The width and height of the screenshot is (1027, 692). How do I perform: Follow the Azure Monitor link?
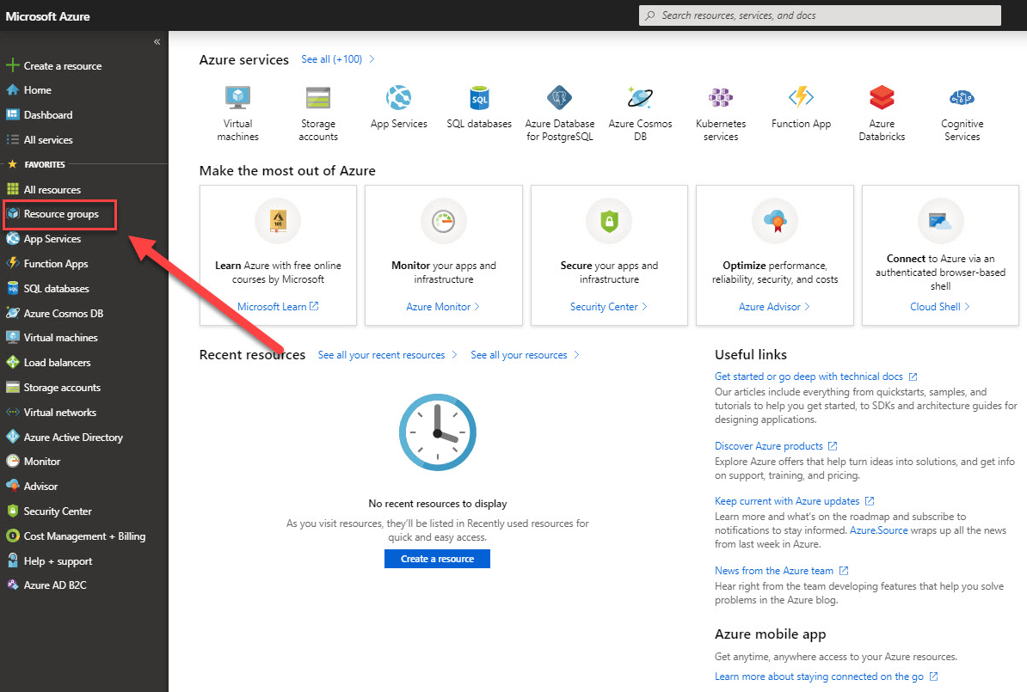coord(443,306)
